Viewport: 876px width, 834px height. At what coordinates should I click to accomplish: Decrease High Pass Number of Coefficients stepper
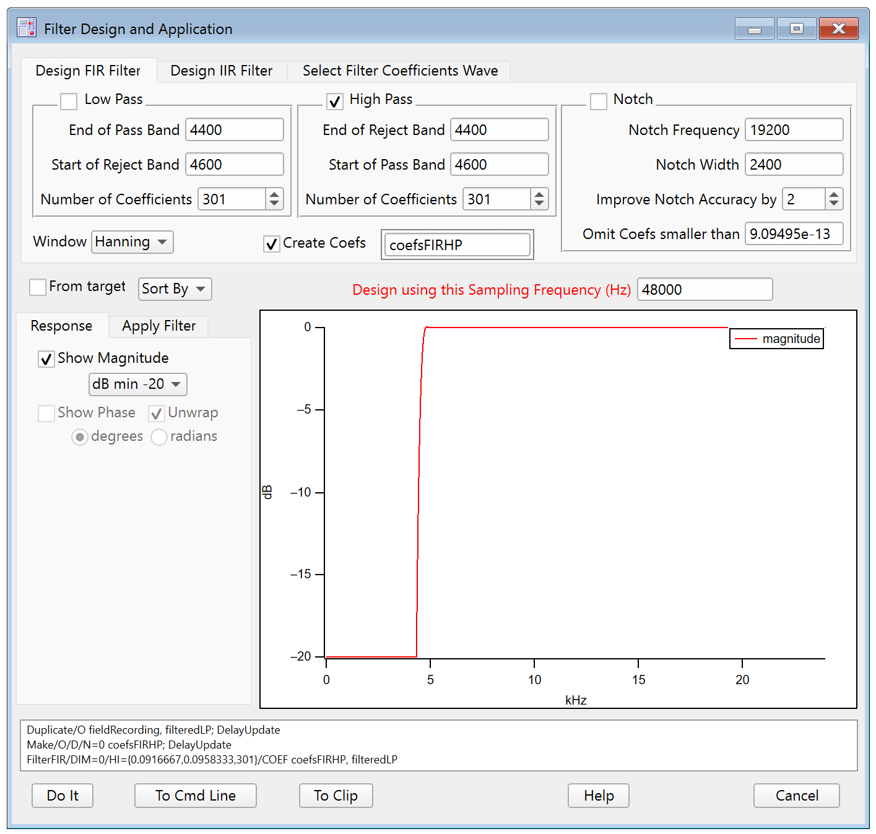pos(539,204)
